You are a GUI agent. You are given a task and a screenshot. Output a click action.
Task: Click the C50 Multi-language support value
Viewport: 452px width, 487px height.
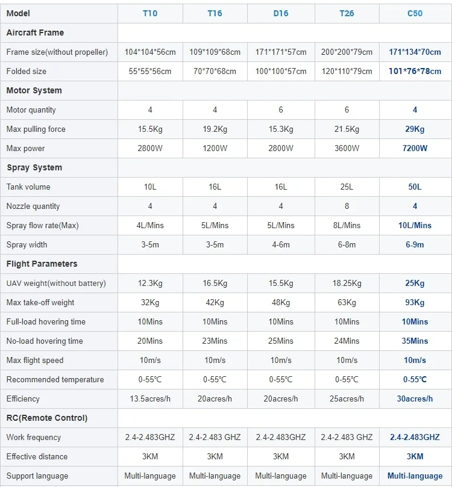(x=415, y=476)
